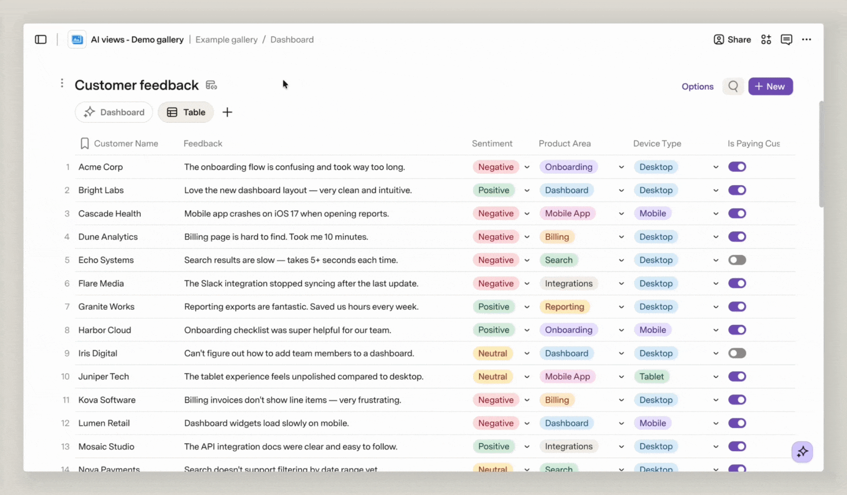Click the Reporting tag for Granite Works
Image resolution: width=847 pixels, height=495 pixels.
point(565,307)
